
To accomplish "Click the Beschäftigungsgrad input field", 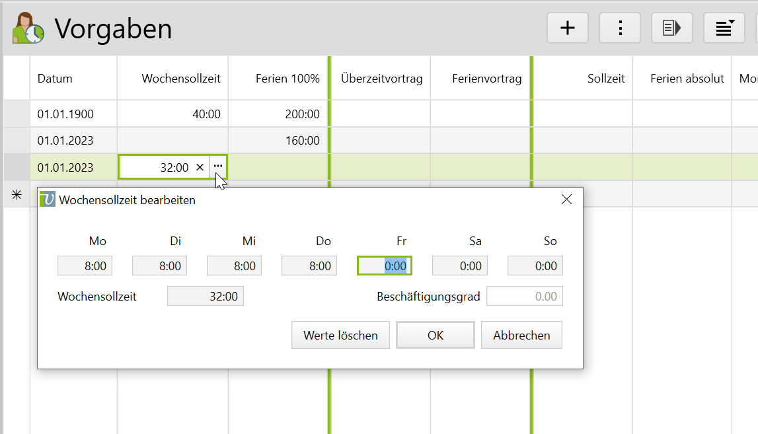I will 525,297.
